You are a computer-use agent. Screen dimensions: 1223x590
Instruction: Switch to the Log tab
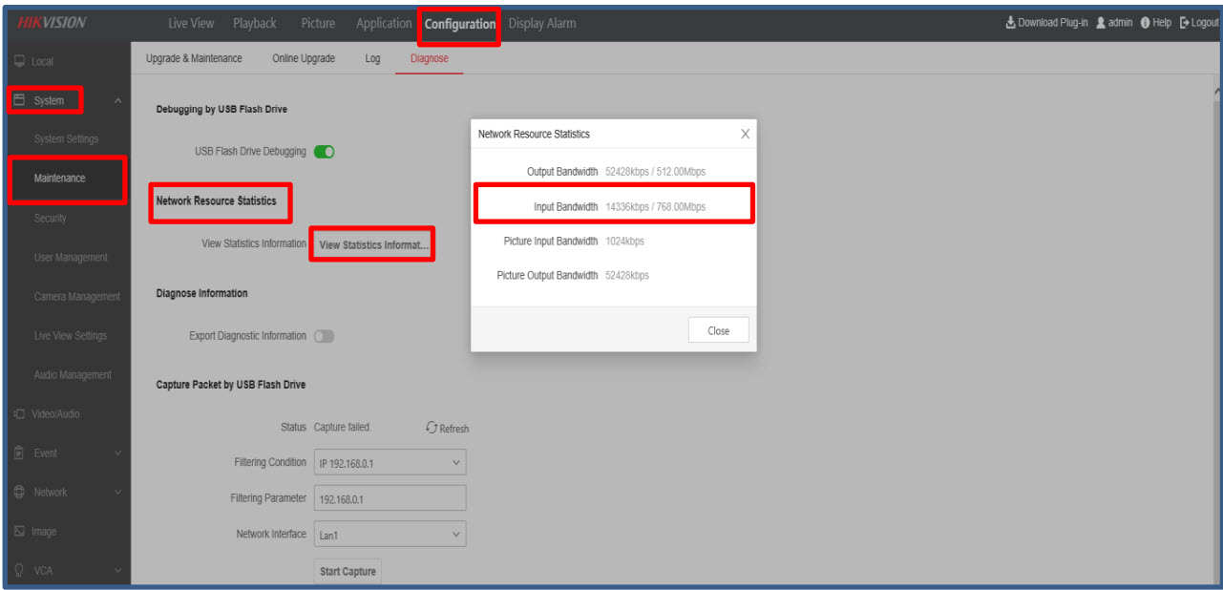[x=372, y=58]
